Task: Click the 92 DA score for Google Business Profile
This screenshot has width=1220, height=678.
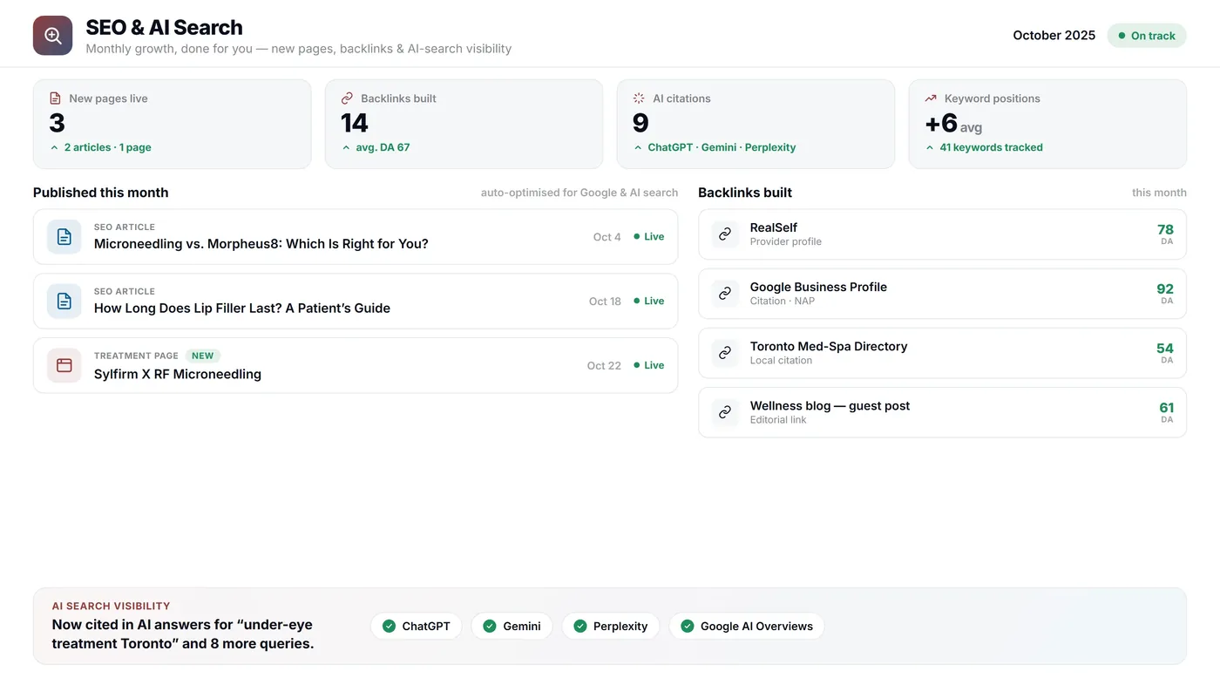Action: (x=1165, y=288)
